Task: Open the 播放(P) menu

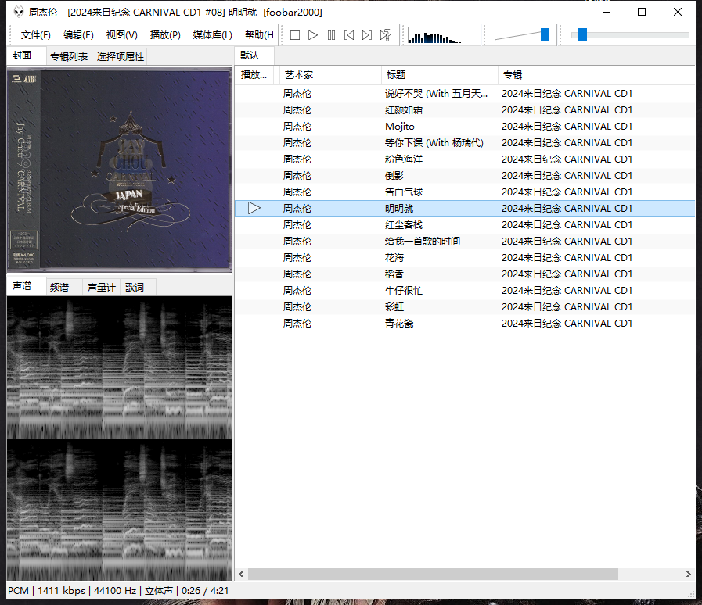Action: 165,35
